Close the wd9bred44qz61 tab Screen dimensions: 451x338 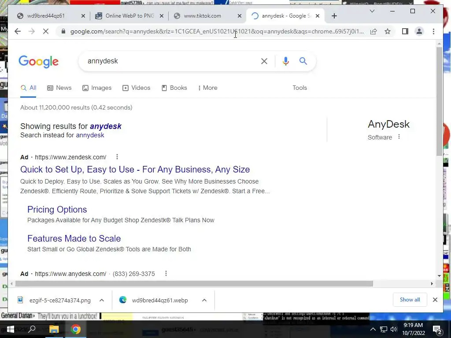pos(83,16)
